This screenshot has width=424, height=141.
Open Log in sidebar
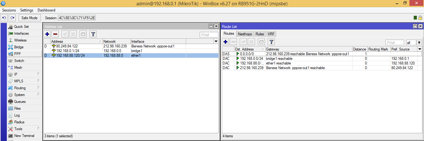click(25, 115)
